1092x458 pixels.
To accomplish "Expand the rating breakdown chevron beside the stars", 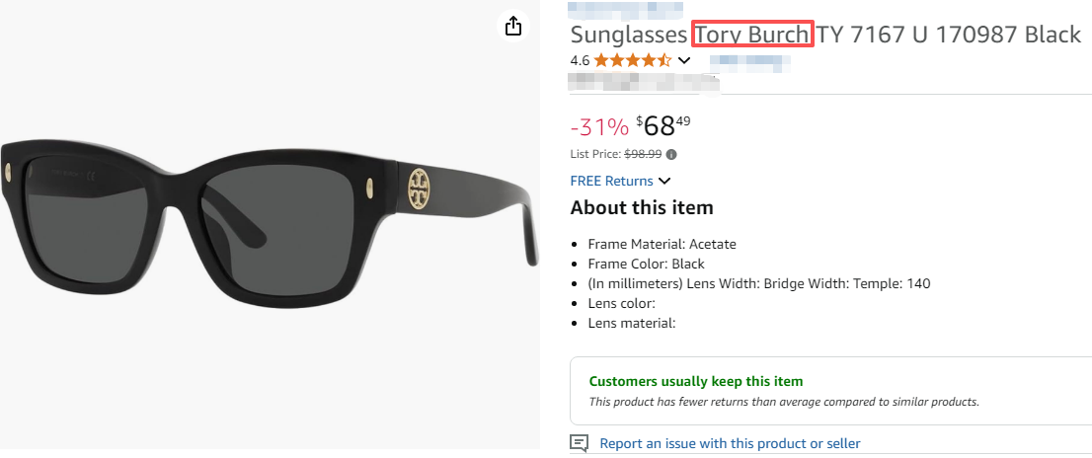I will (684, 60).
